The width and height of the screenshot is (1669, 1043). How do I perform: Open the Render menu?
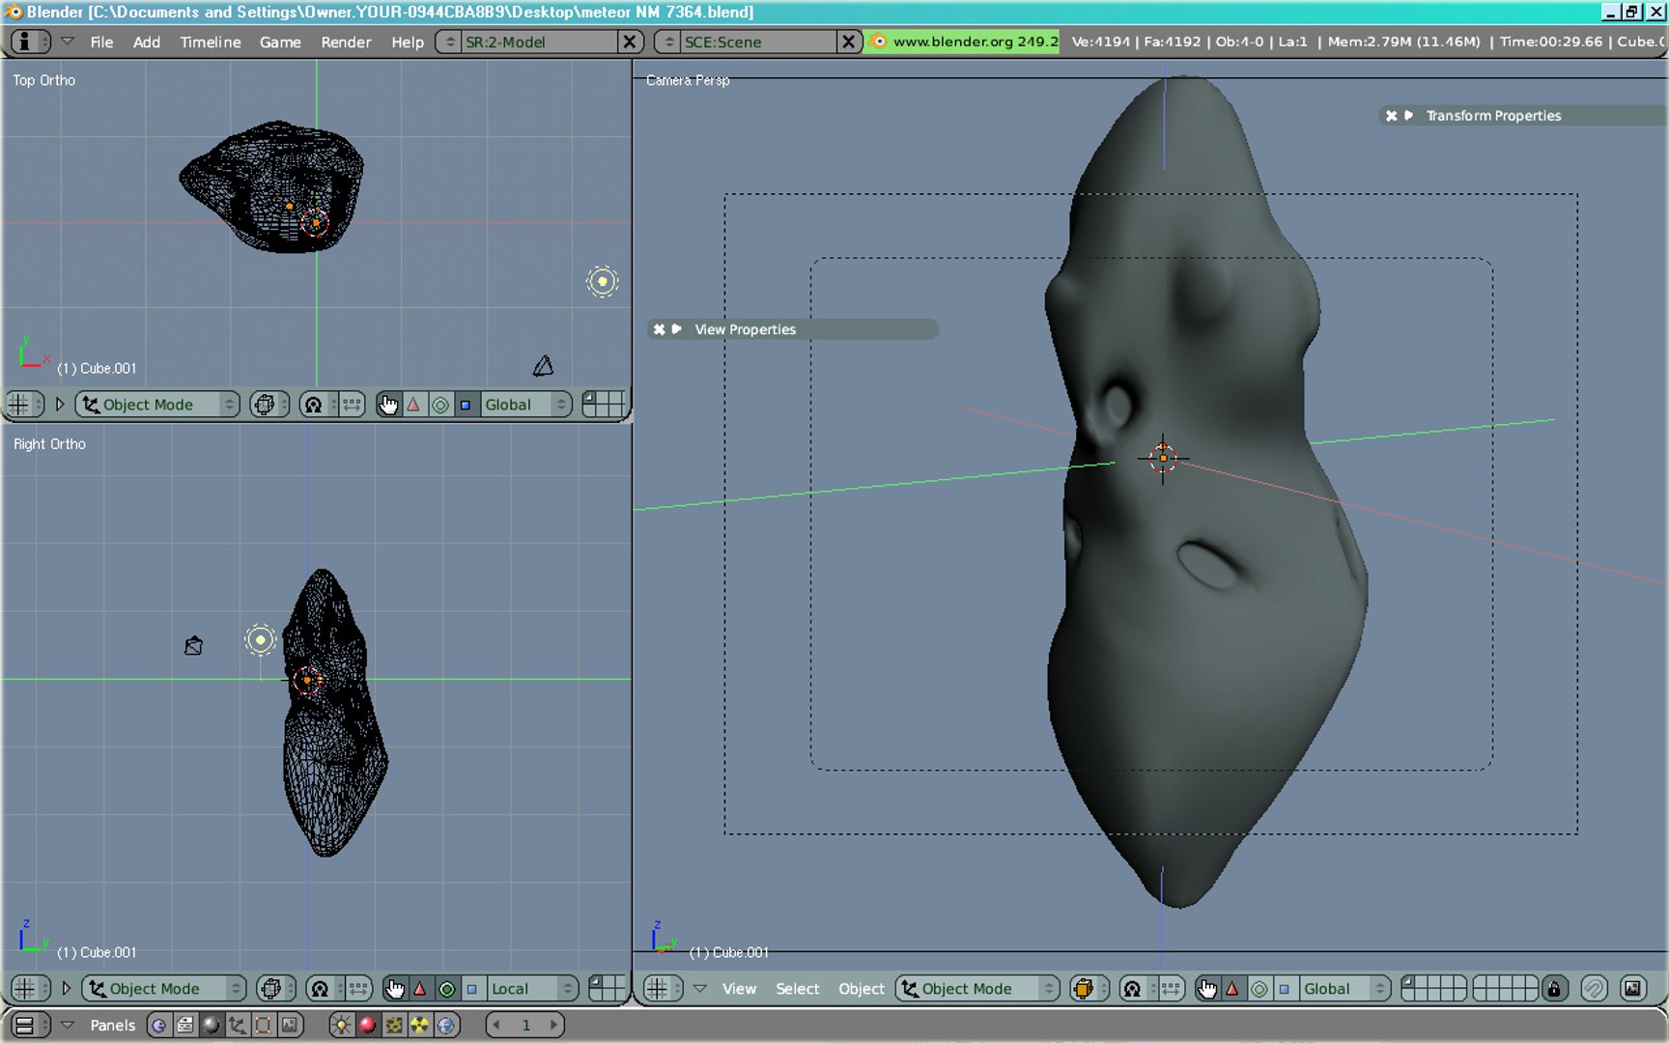point(346,42)
